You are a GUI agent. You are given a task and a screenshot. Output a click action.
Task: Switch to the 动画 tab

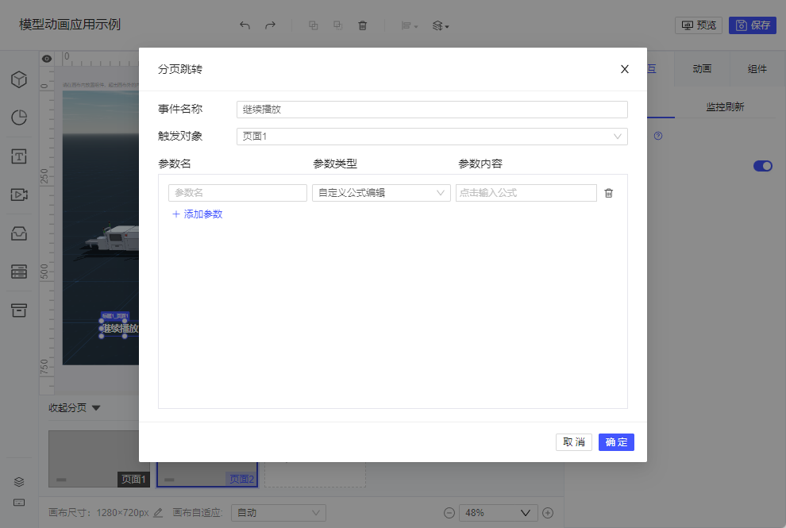click(x=702, y=69)
